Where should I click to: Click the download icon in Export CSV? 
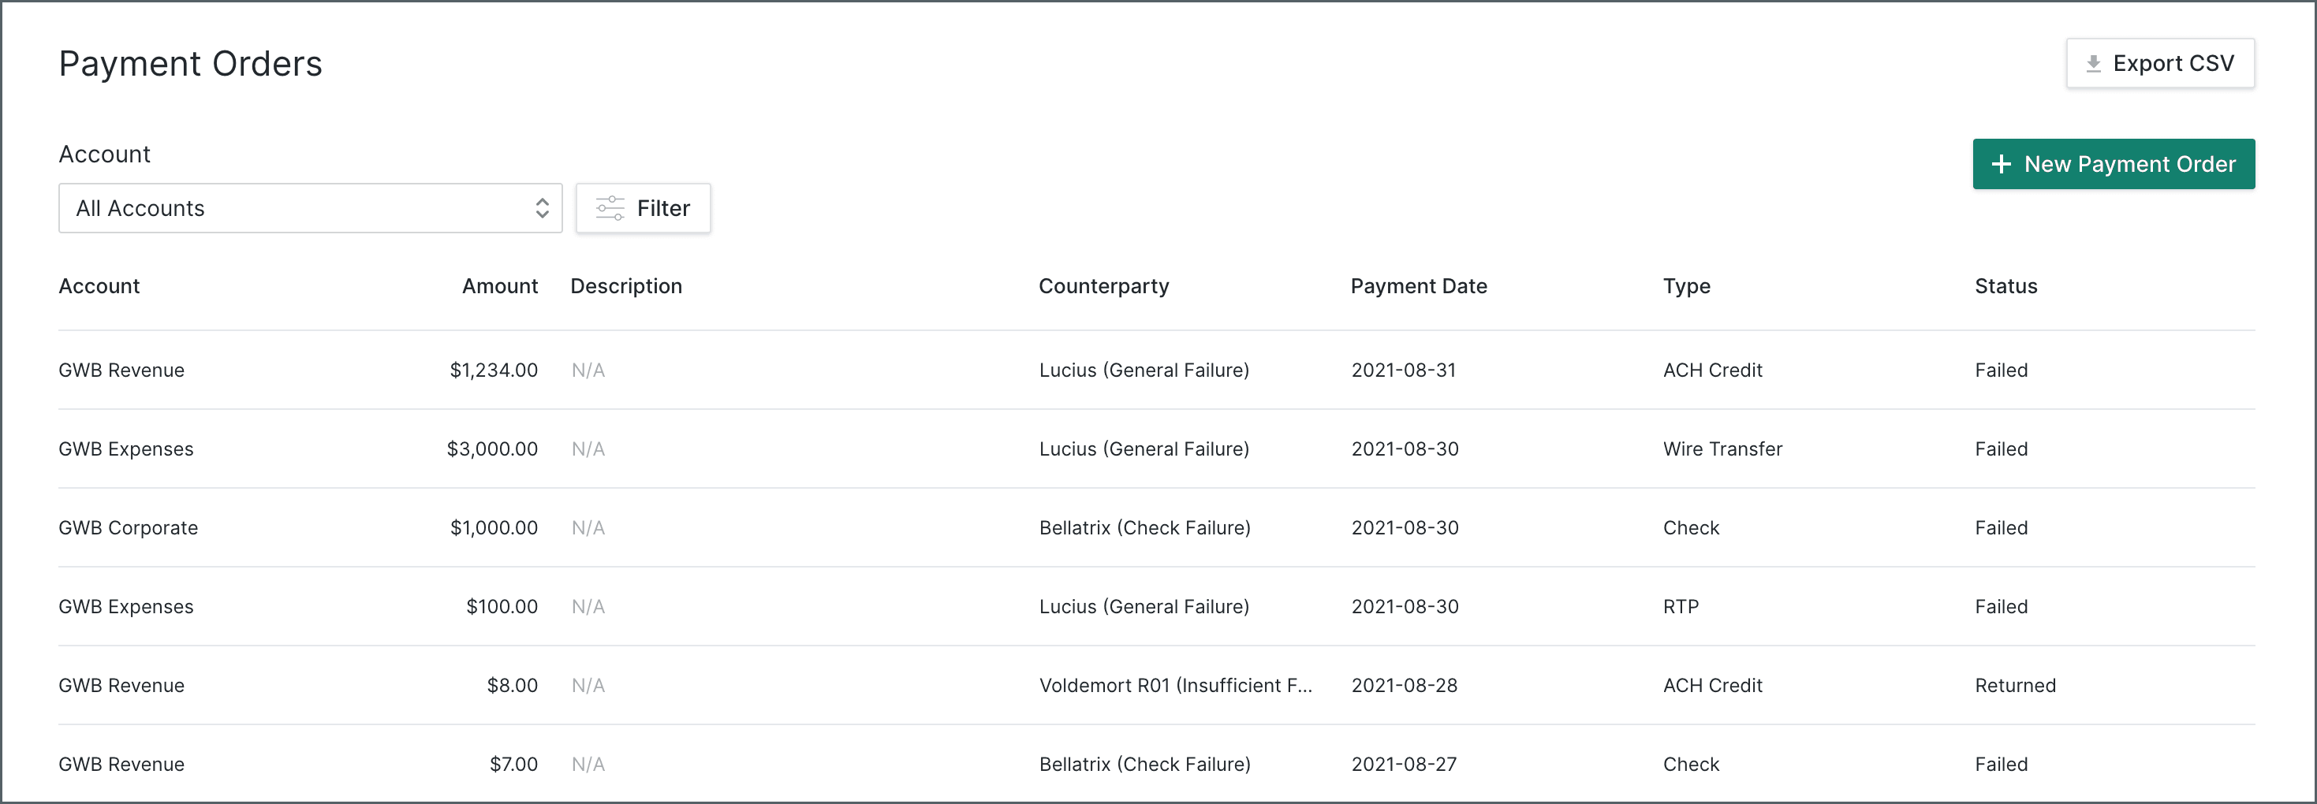(2094, 64)
